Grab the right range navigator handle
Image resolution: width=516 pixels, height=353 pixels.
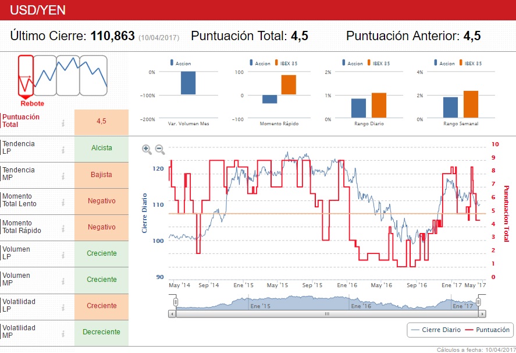(x=479, y=302)
